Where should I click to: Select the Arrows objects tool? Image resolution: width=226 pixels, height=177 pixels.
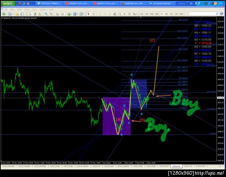(134, 14)
